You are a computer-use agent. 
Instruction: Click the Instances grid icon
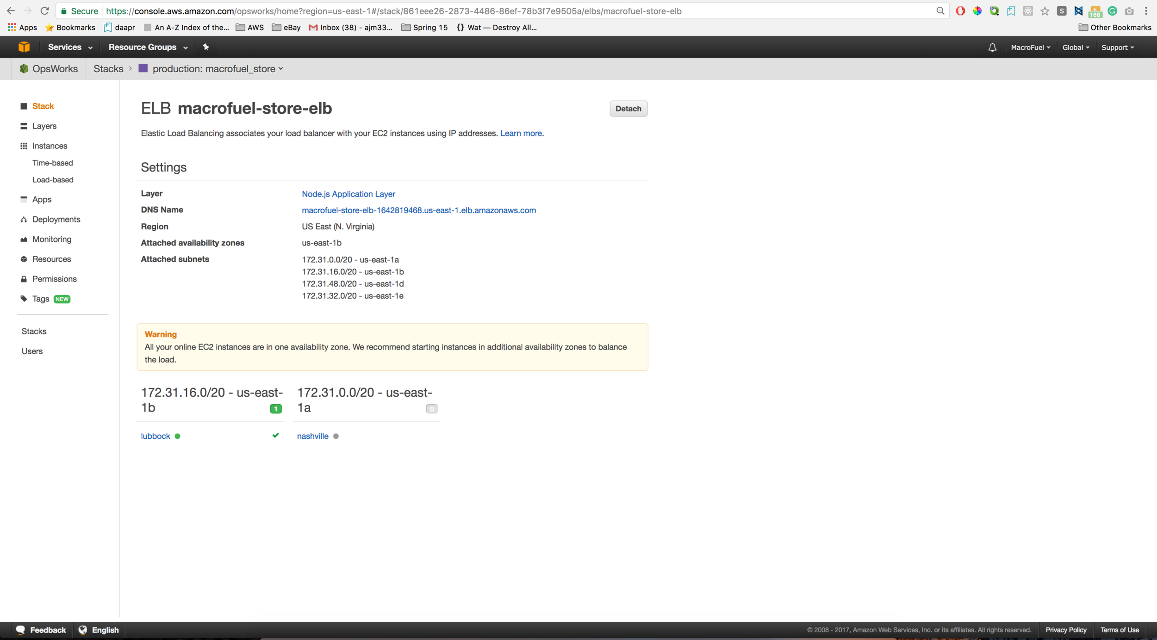(x=24, y=146)
